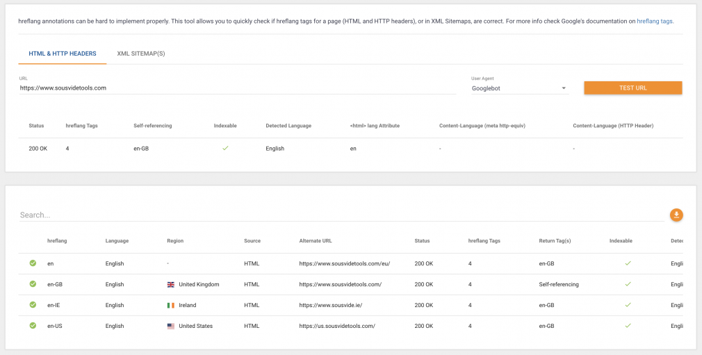Click green status check icon in en-IE row
702x355 pixels.
[33, 305]
